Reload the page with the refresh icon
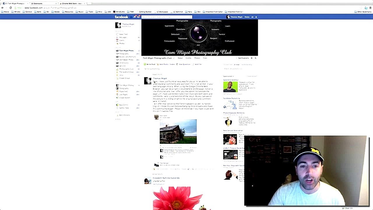 tap(10, 8)
